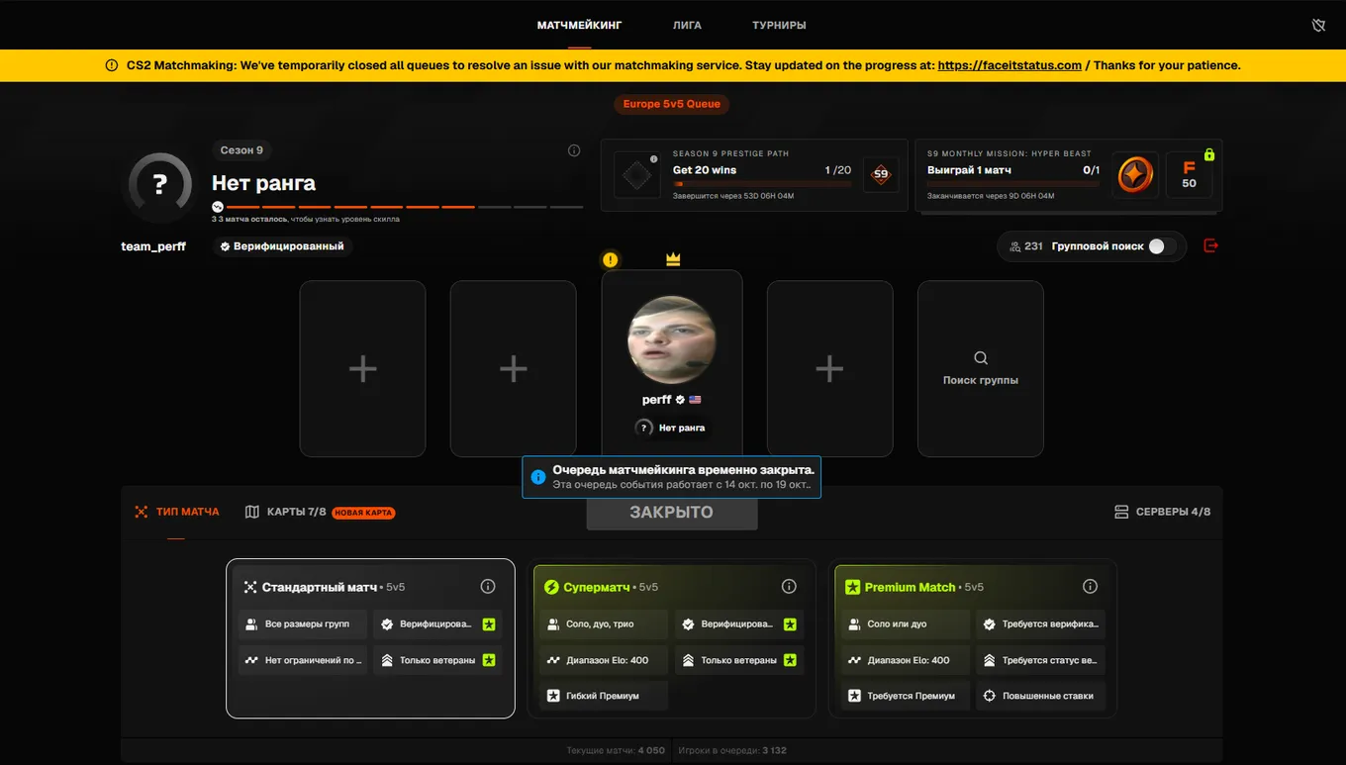Click the S9 prestige badge icon

pos(880,175)
